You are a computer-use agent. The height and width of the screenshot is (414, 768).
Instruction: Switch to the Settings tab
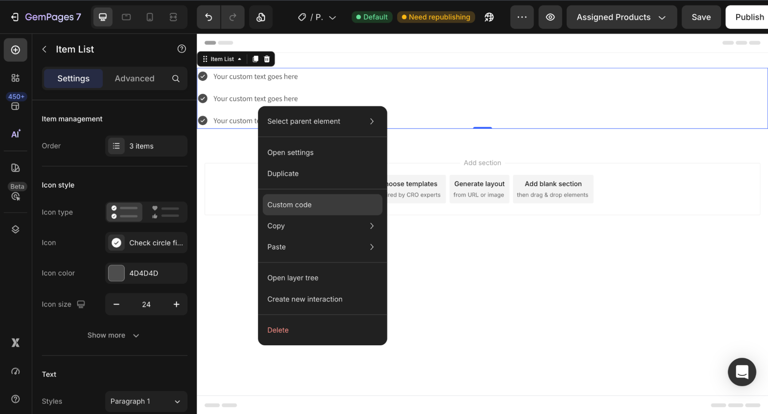73,78
